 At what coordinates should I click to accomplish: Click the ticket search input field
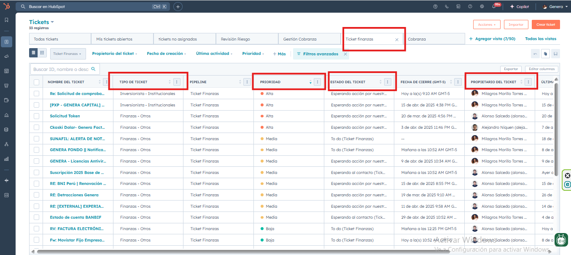[61, 69]
